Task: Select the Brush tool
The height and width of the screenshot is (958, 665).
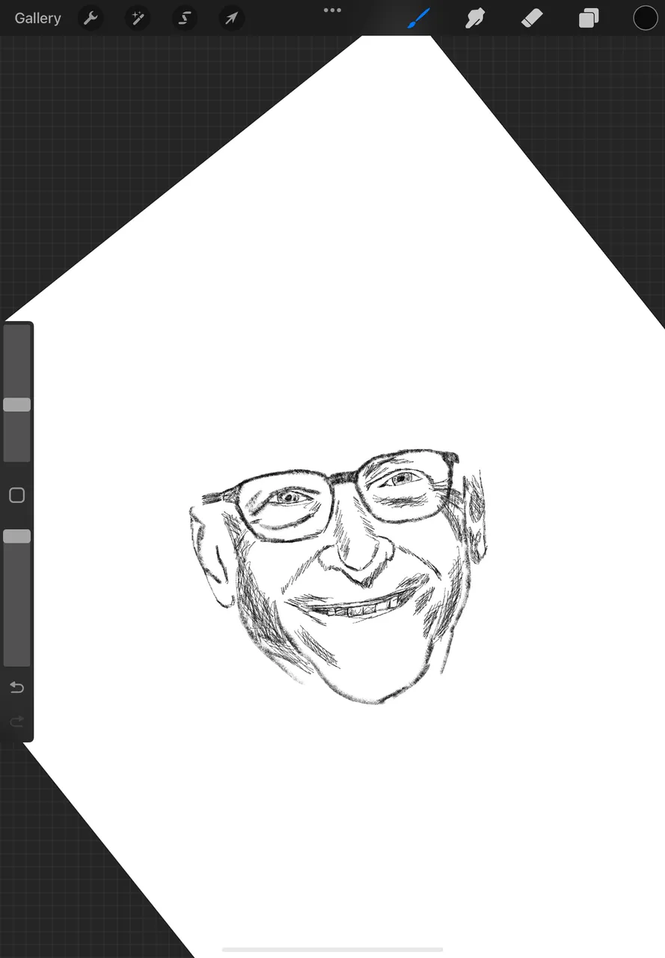Action: [x=418, y=18]
